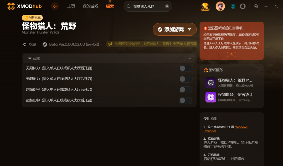Open the Windows Defender link
The height and width of the screenshot is (166, 283).
coord(226,129)
